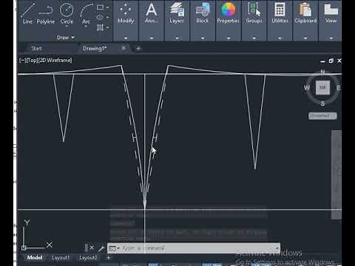Open the [Top] view controls menu
355x266 pixels.
[x=32, y=61]
